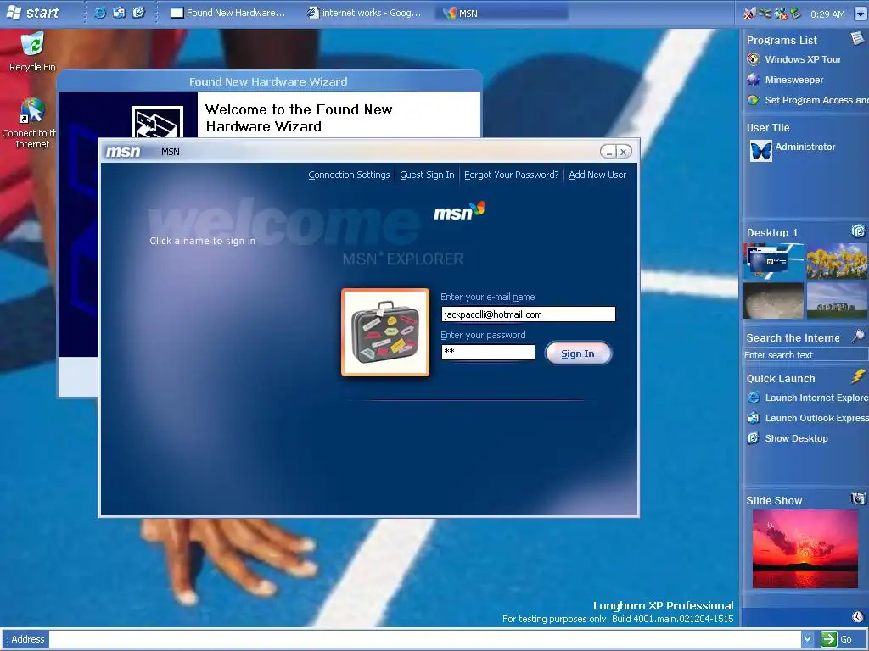The image size is (869, 651).
Task: Click the Quick Launch lightning bolt icon
Action: (x=858, y=377)
